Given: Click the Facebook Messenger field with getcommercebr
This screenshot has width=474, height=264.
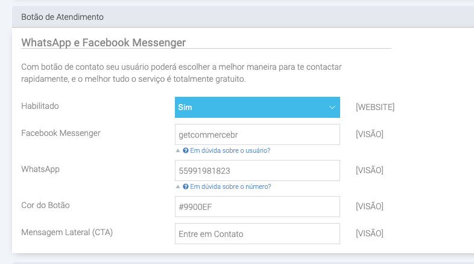Looking at the screenshot, I should (x=257, y=135).
